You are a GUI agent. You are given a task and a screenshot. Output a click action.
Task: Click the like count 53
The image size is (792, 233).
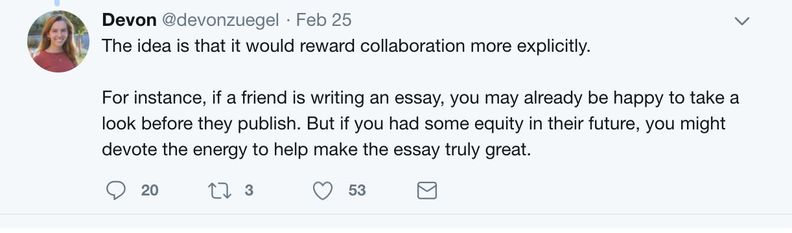coord(357,190)
